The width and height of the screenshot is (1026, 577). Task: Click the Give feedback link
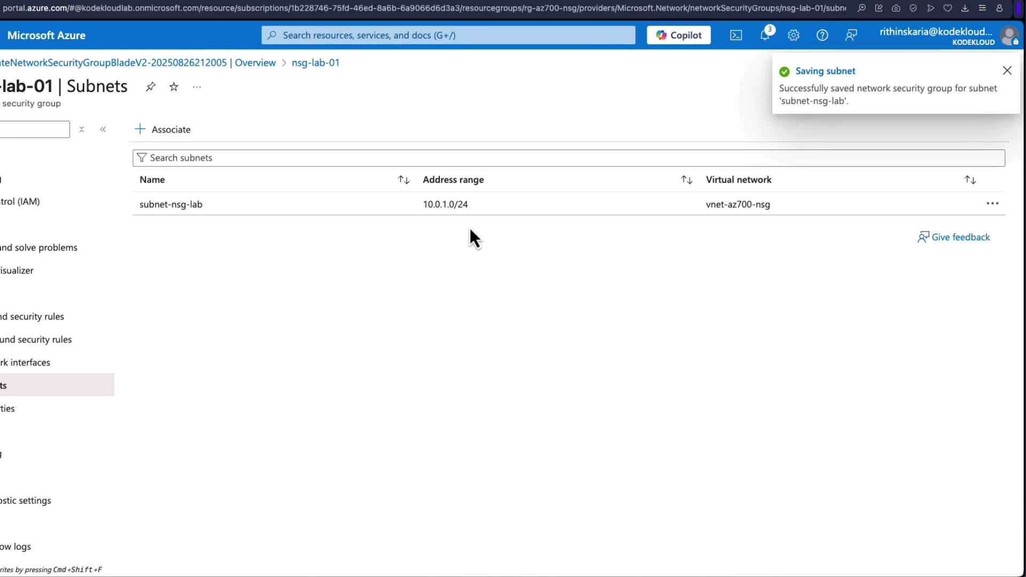(954, 237)
